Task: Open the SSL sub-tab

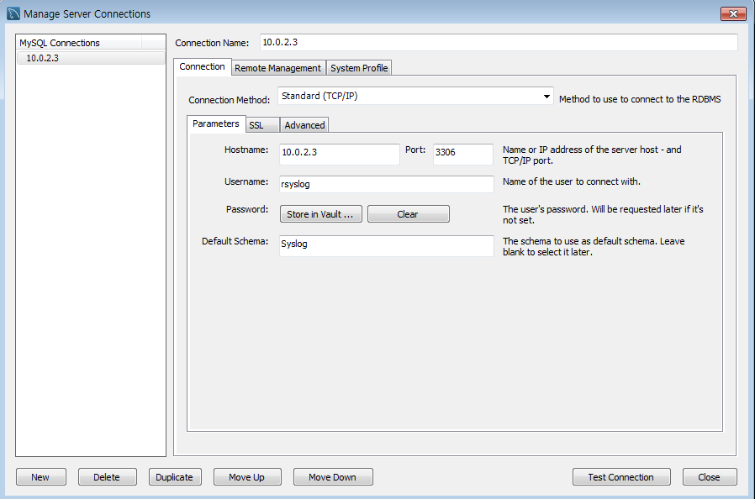Action: (262, 125)
